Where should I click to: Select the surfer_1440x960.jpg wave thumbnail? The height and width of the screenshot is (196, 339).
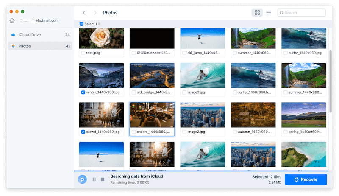point(304,38)
